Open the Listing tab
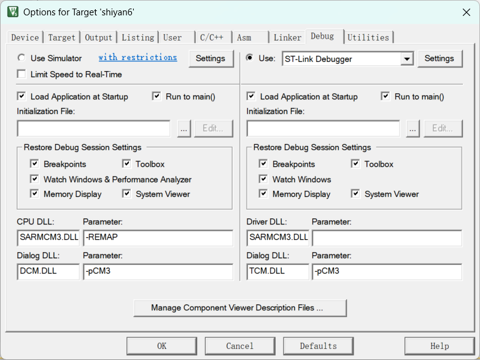The width and height of the screenshot is (480, 360). pos(137,37)
